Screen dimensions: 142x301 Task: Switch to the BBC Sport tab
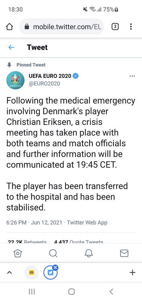coord(31,272)
